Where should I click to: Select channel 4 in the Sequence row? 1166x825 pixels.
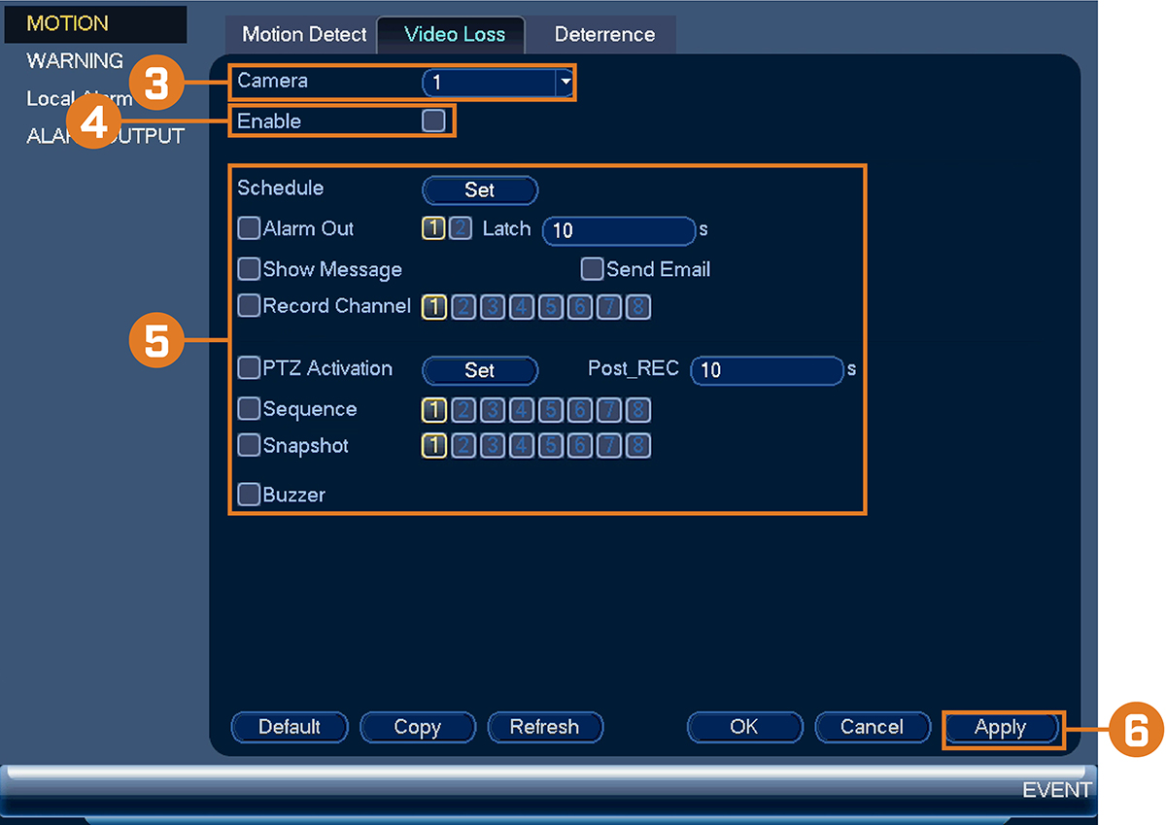(x=522, y=410)
